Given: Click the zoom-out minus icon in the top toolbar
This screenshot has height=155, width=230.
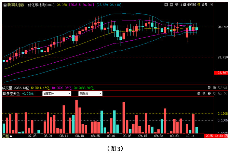Looking at the screenshot, I should pos(171,5).
